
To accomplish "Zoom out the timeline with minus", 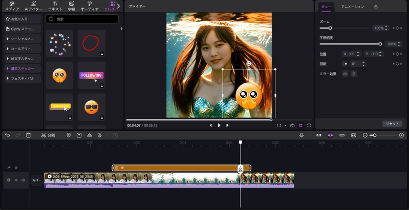I will point(365,135).
